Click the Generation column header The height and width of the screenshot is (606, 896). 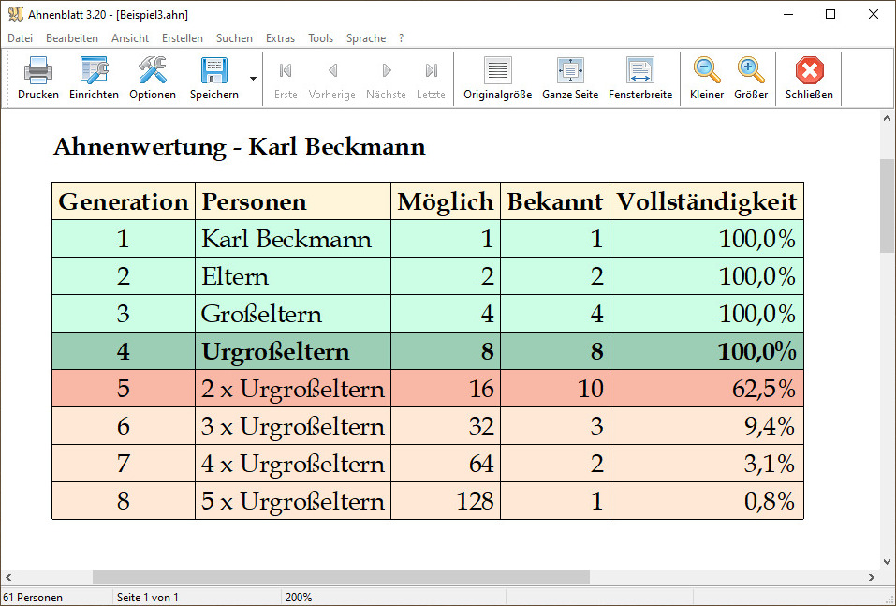point(124,201)
